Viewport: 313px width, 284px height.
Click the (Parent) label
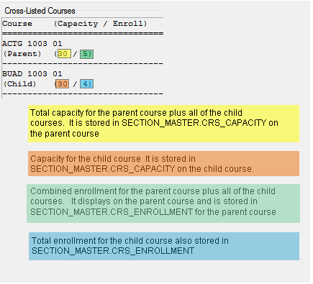point(22,54)
